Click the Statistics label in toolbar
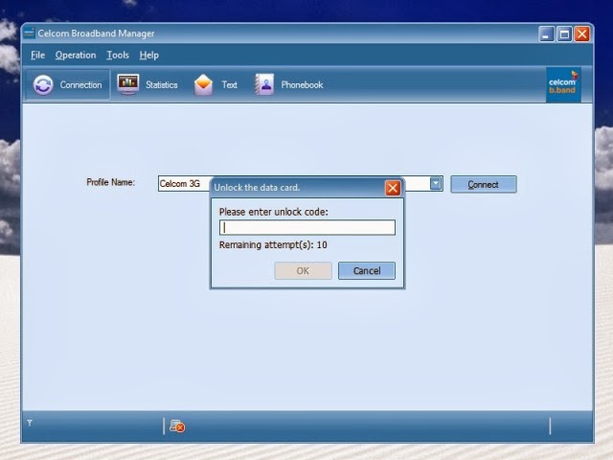This screenshot has width=613, height=460. coord(162,85)
